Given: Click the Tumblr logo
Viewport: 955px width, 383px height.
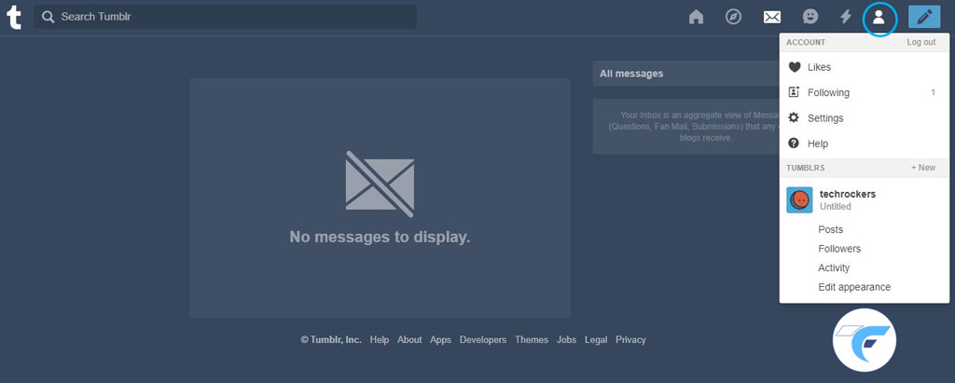Looking at the screenshot, I should point(13,17).
